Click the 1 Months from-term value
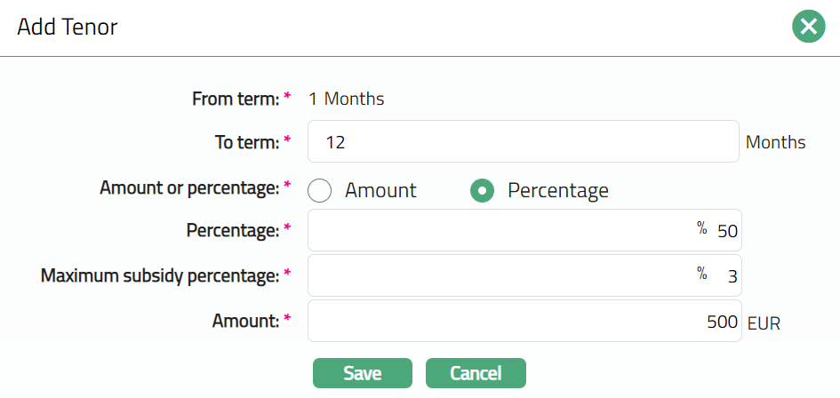Screen dimensions: 840x398 (x=346, y=99)
